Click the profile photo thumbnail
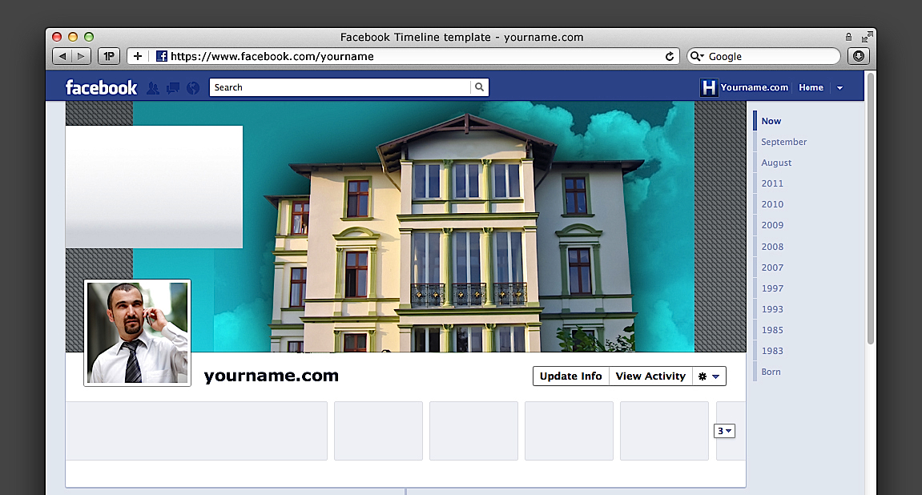The width and height of the screenshot is (922, 495). (137, 332)
